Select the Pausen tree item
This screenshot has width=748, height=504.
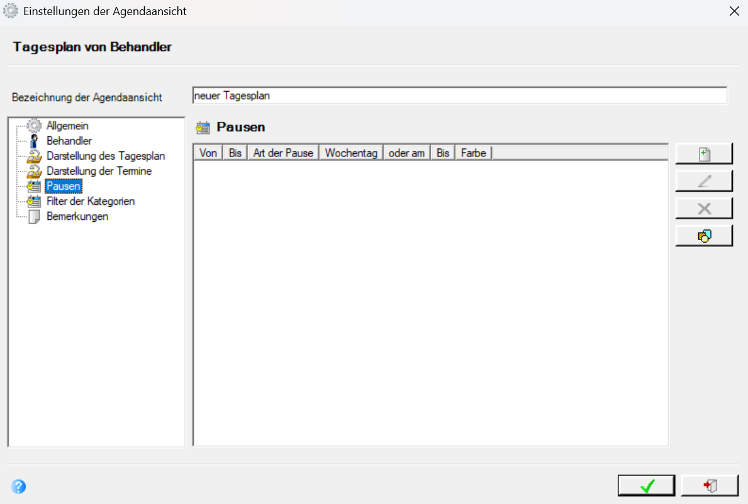coord(64,186)
